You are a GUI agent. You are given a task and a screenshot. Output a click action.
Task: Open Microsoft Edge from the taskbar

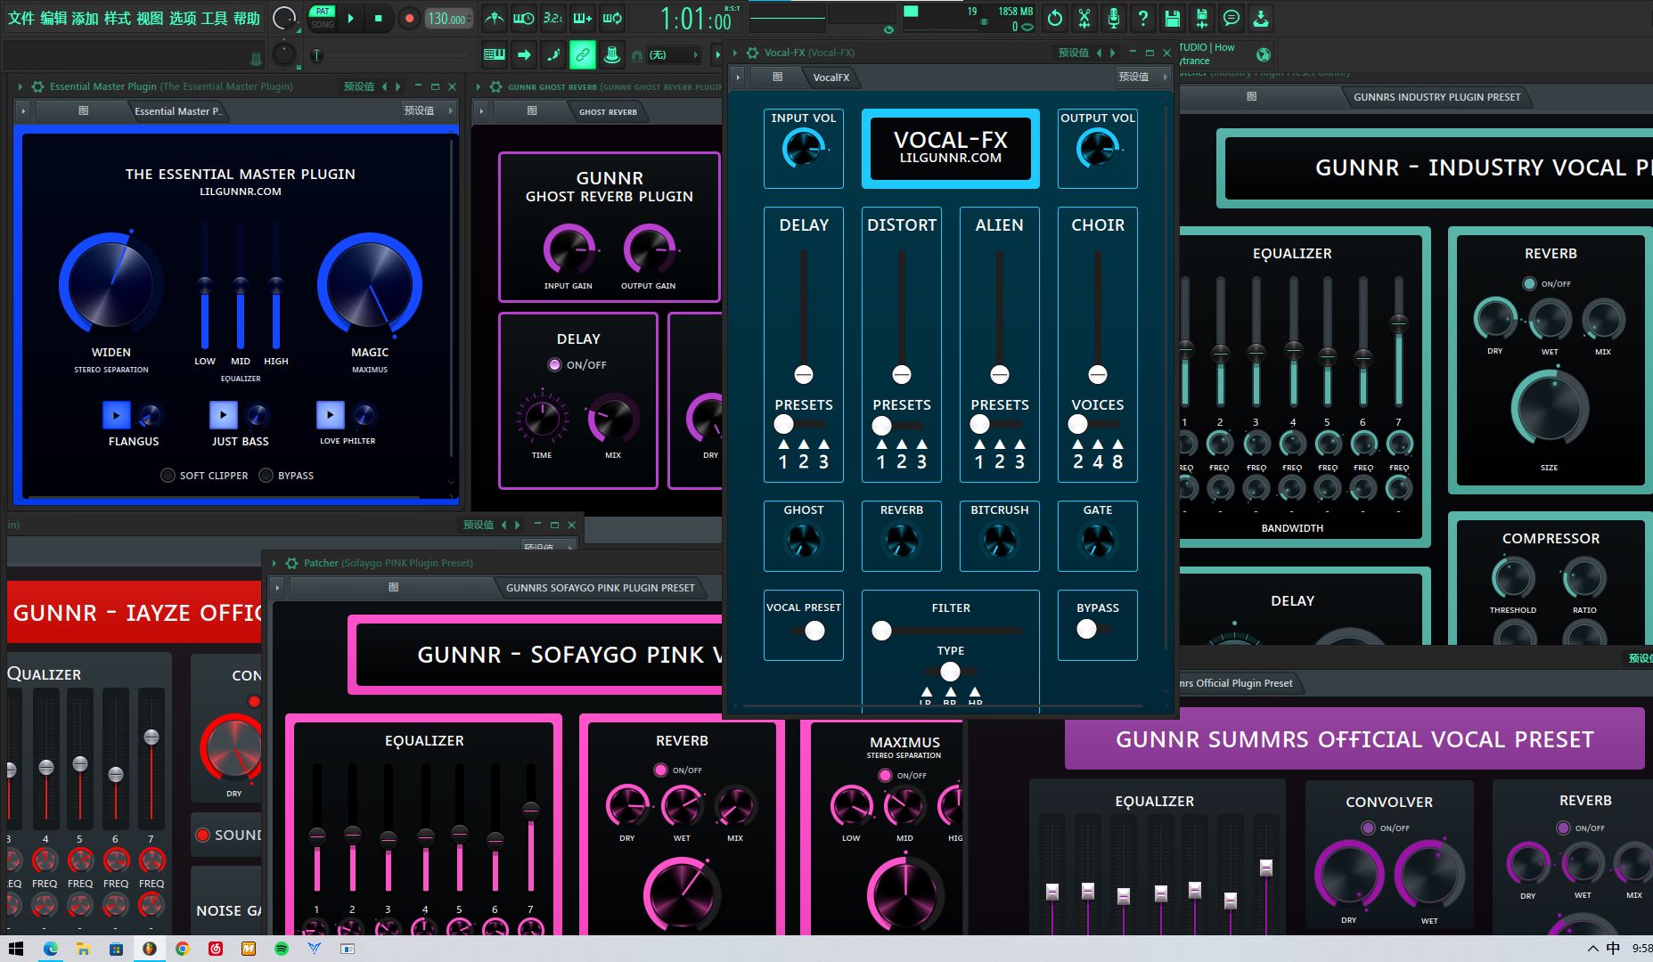pos(51,949)
